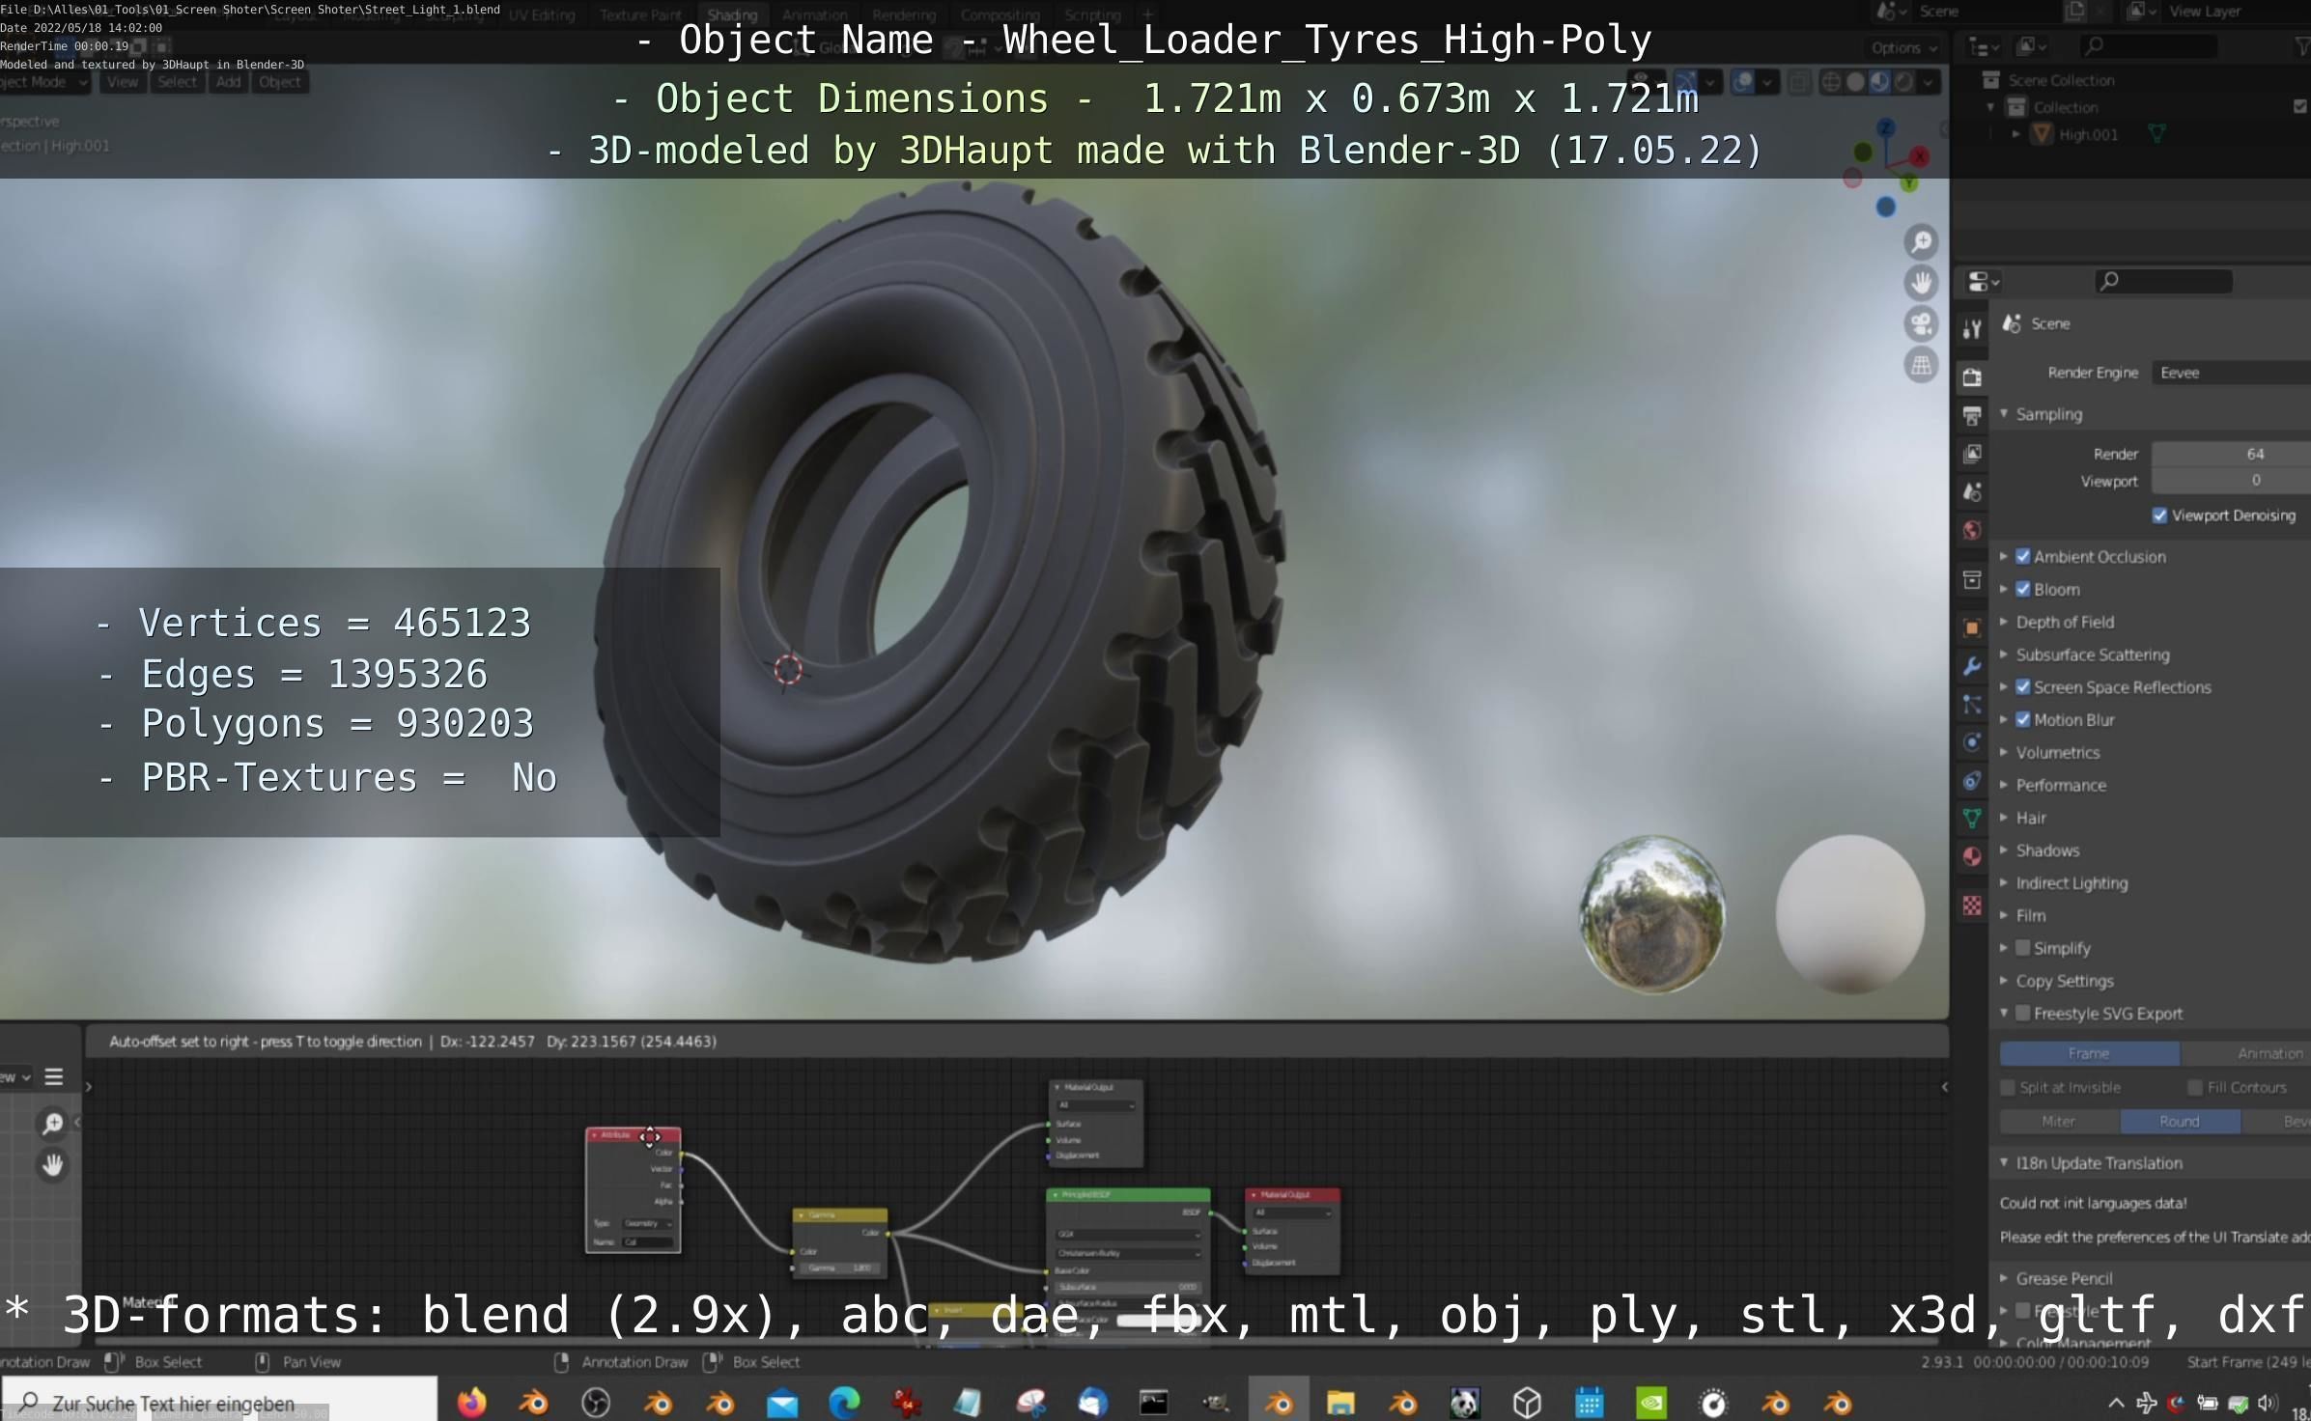Enable the Simplify checkbox
2311x1421 pixels.
(2022, 948)
